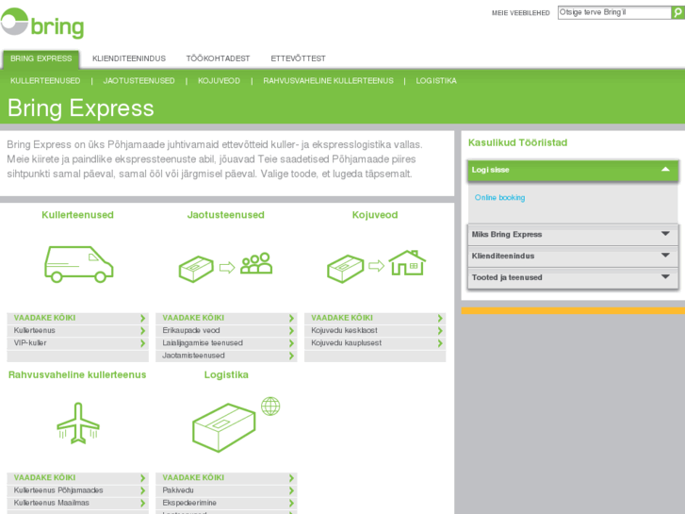Viewport: 685px width, 514px height.
Task: Click the Kasulikud Tööriistad heading
Action: [x=517, y=142]
